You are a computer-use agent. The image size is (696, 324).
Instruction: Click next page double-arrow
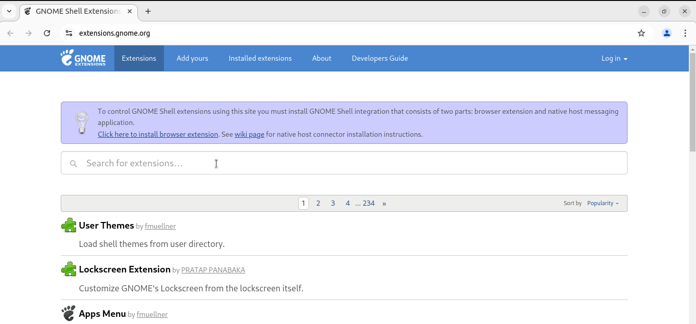click(385, 203)
